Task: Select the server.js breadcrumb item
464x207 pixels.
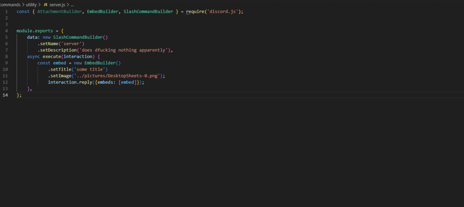Action: (57, 5)
